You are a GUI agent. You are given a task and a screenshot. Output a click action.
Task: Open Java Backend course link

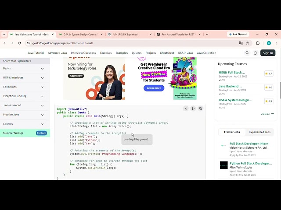click(230, 86)
